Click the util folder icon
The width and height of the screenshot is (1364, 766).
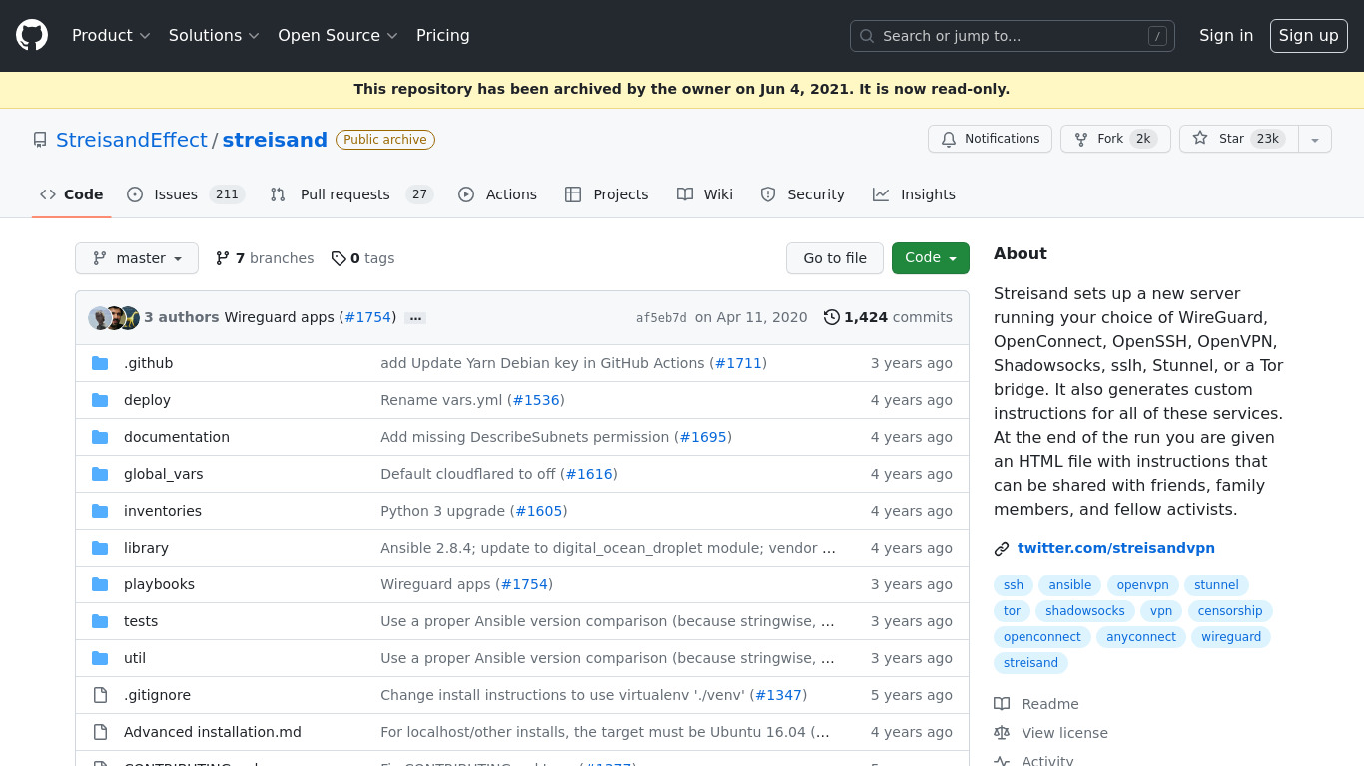tap(100, 658)
